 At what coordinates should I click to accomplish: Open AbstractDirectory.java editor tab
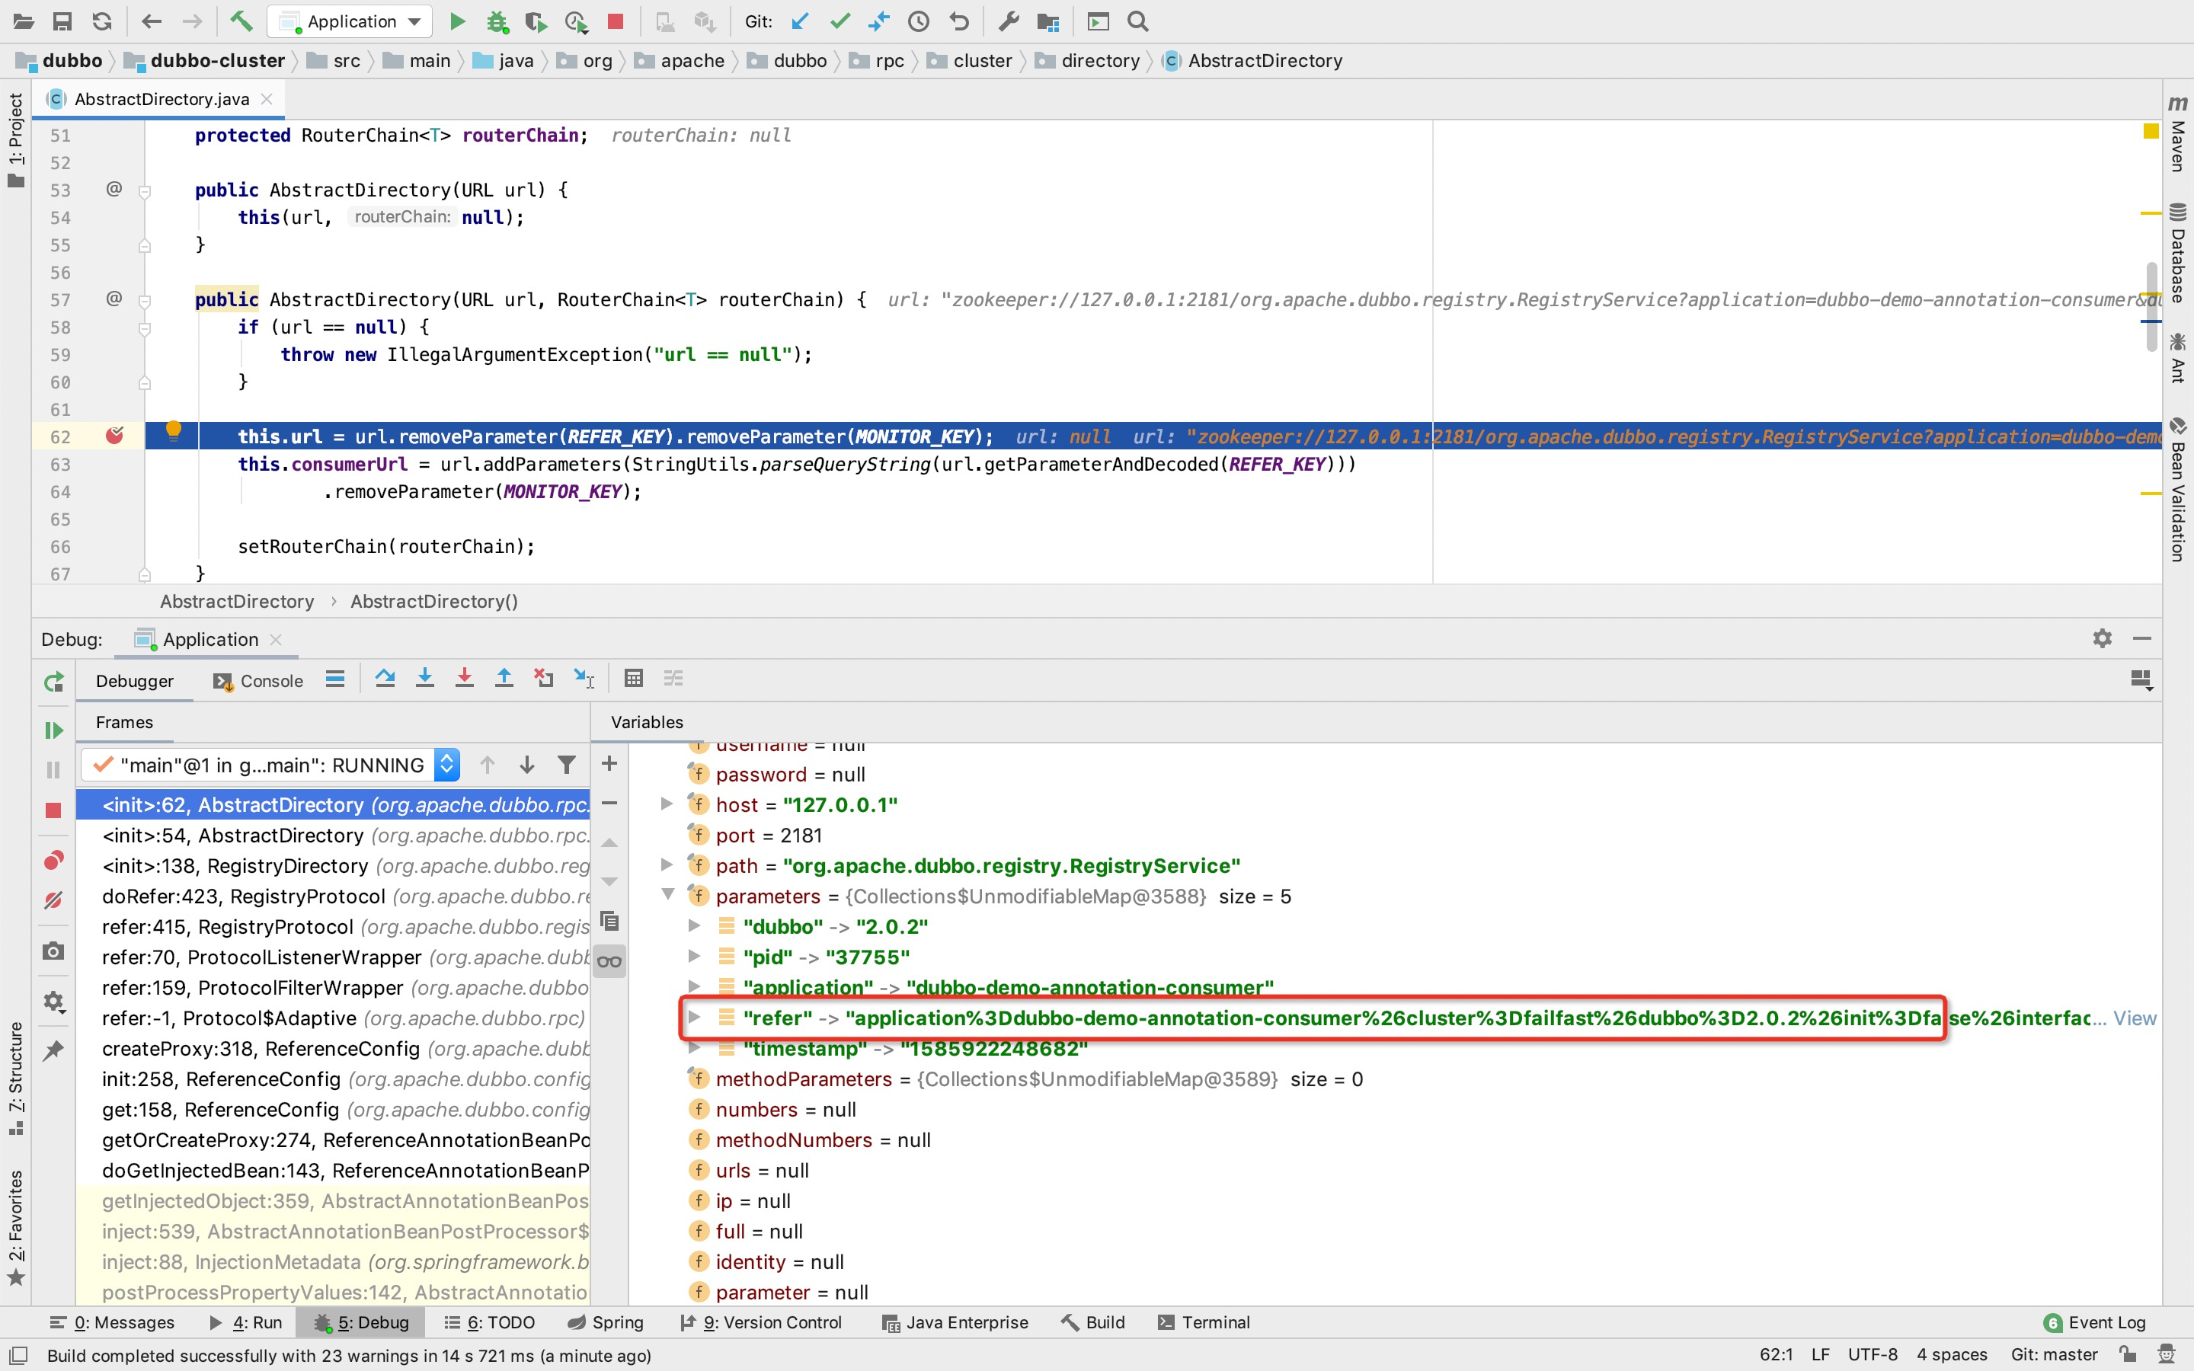159,99
